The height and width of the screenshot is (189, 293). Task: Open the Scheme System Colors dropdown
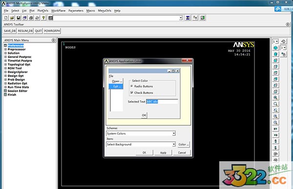click(141, 133)
